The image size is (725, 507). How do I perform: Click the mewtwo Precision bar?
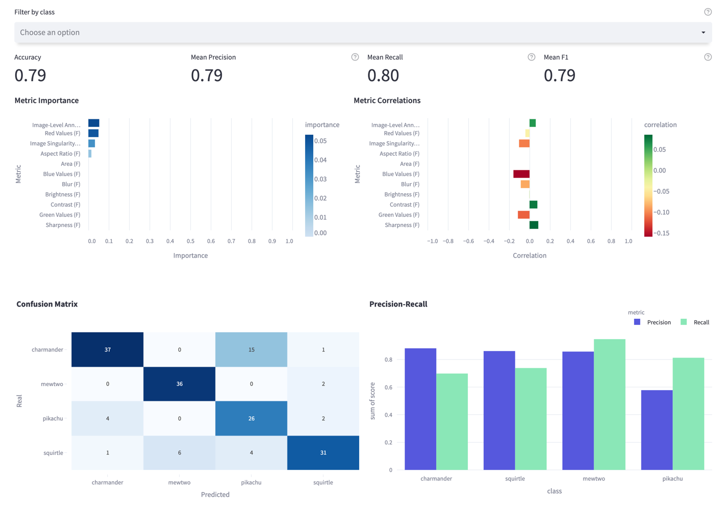coord(578,411)
